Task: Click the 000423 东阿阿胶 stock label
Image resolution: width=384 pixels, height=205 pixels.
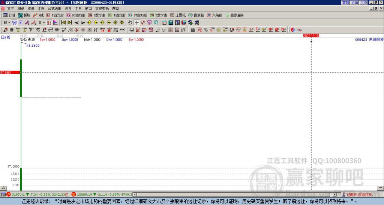Action: (369, 40)
